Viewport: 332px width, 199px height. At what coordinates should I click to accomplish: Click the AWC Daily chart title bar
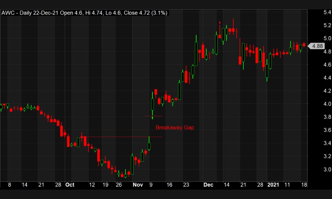click(85, 13)
